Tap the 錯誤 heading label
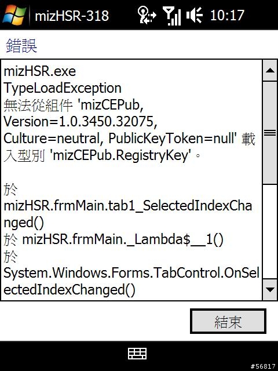This screenshot has width=278, height=371. 21,45
